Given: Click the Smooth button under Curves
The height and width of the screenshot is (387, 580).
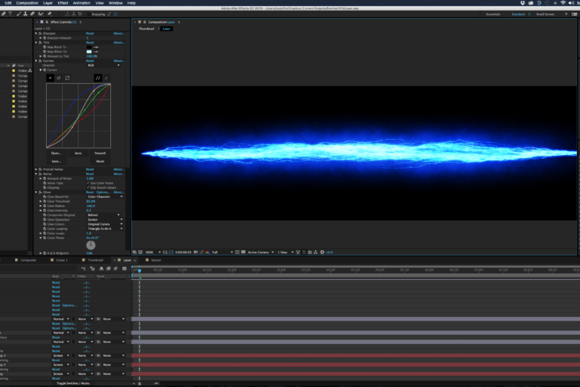Looking at the screenshot, I should pyautogui.click(x=100, y=153).
